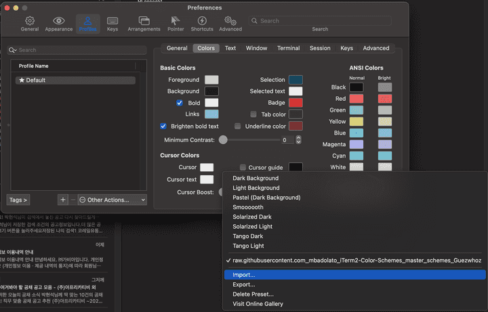Toggle Brighten bold text checkbox
The height and width of the screenshot is (312, 488).
coord(163,126)
